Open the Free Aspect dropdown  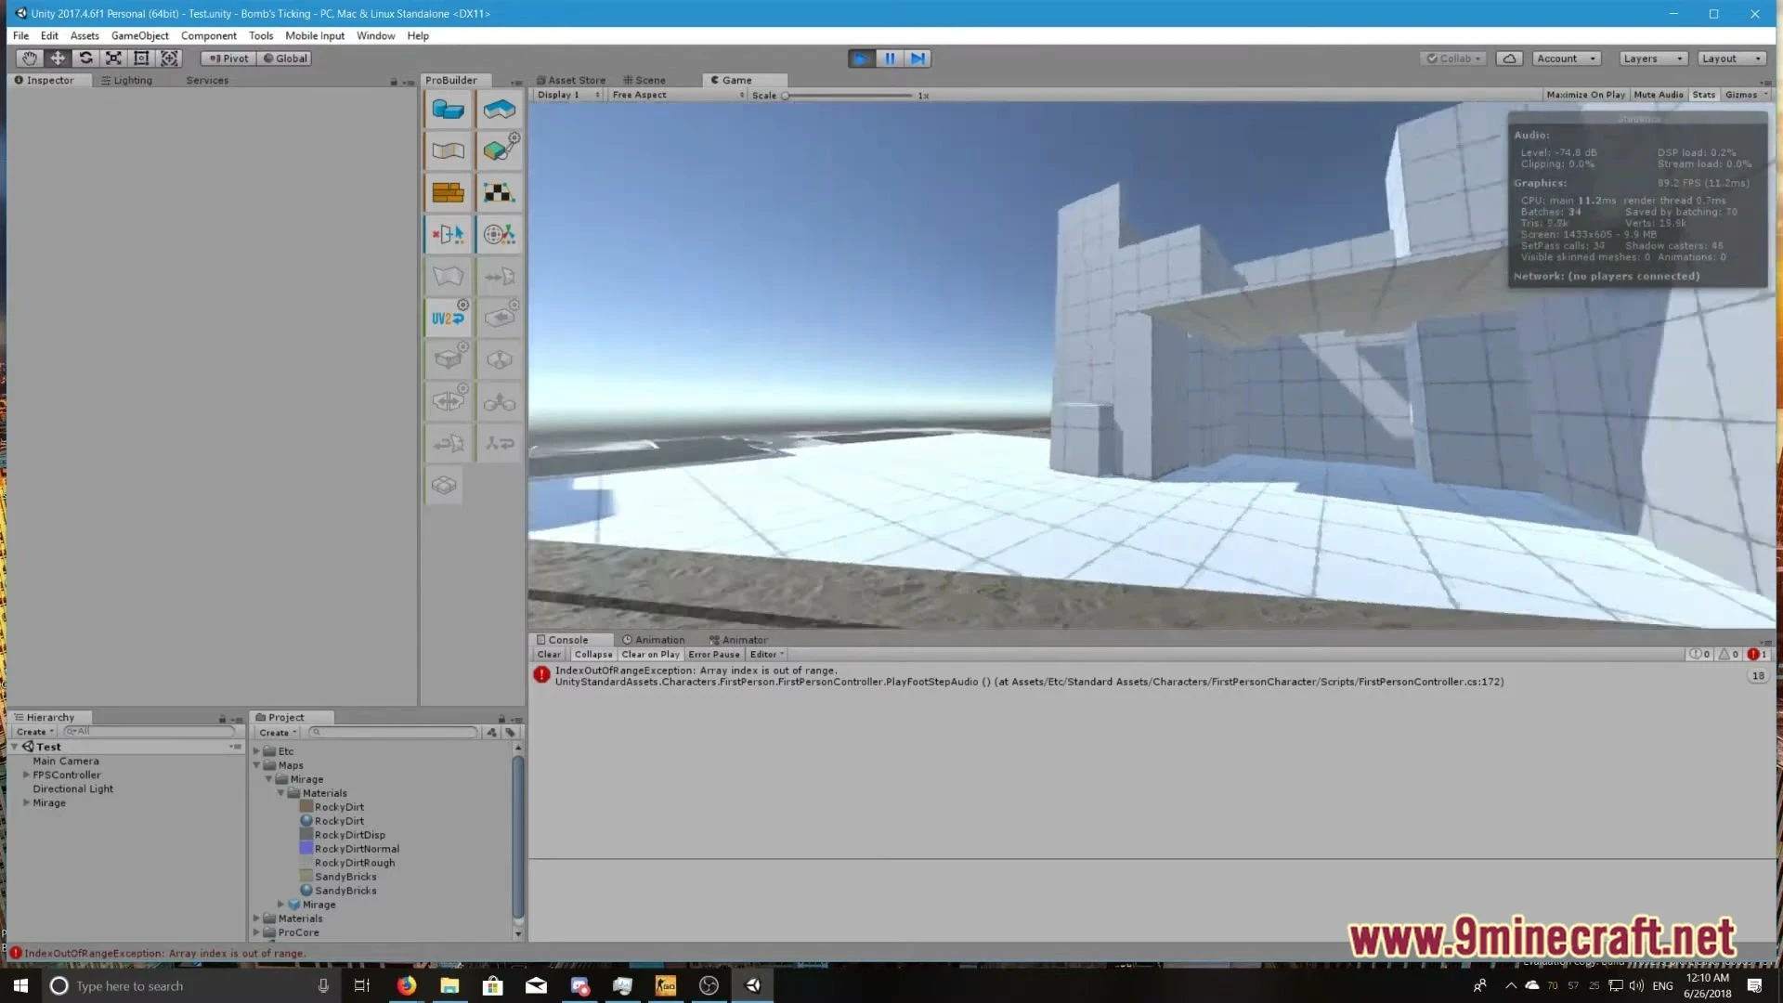coord(678,95)
